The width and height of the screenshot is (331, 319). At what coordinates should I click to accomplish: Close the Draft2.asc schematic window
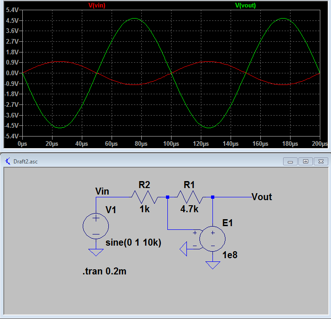click(321, 162)
